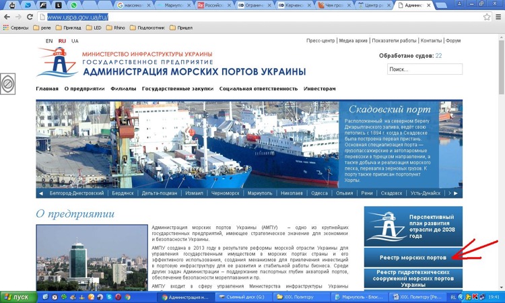
Task: Open the Подлокотник bookmarks folder
Action: [150, 28]
